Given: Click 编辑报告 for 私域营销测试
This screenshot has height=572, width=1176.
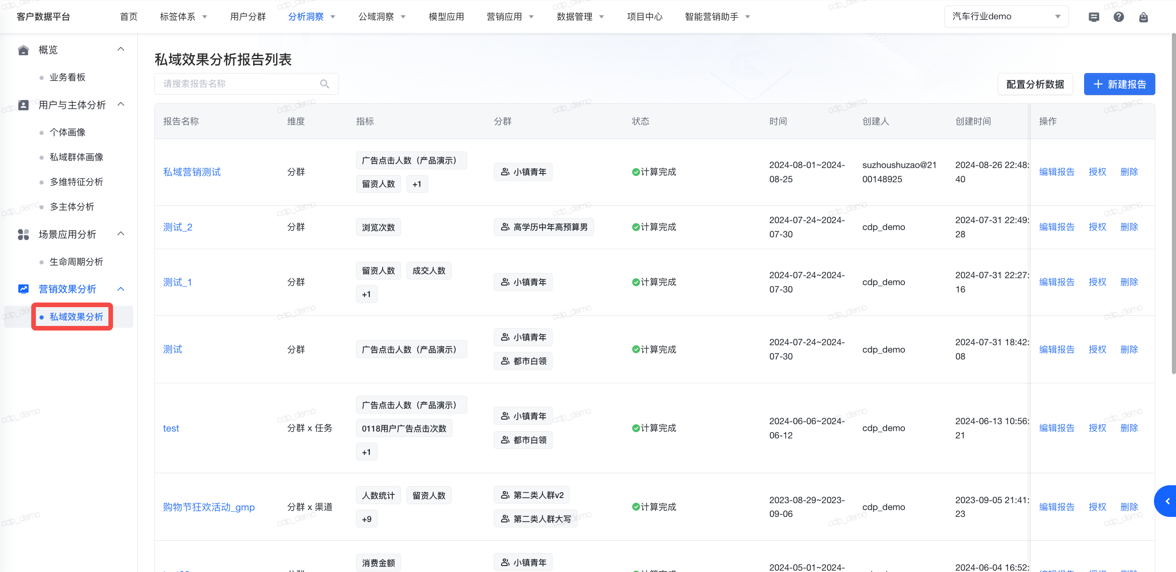Looking at the screenshot, I should point(1057,172).
